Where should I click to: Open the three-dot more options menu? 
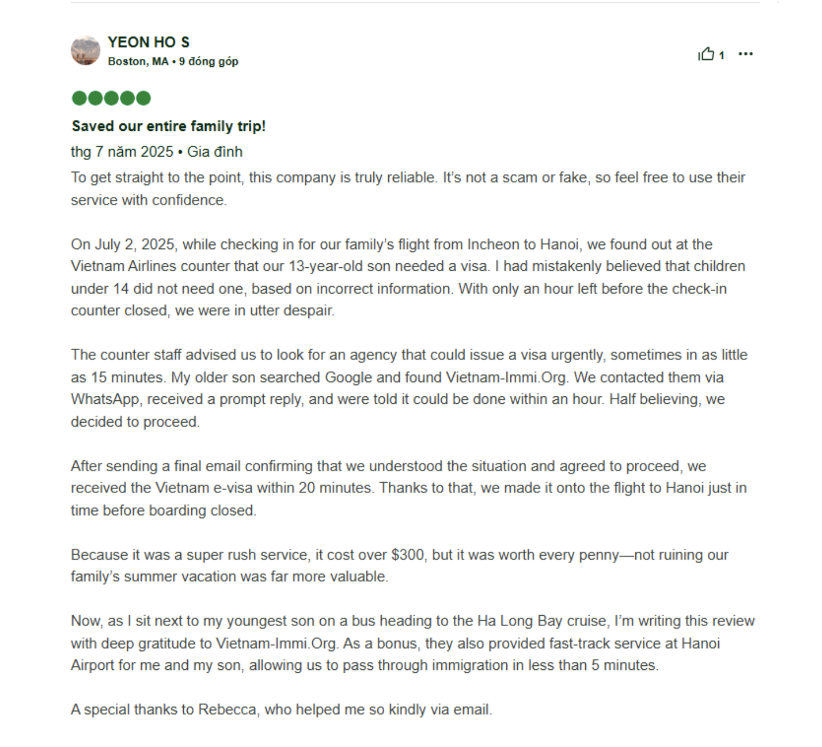point(746,54)
